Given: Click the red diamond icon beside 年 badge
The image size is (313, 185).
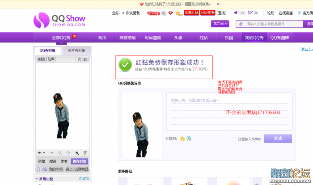Looking at the screenshot, I should click(x=170, y=13).
